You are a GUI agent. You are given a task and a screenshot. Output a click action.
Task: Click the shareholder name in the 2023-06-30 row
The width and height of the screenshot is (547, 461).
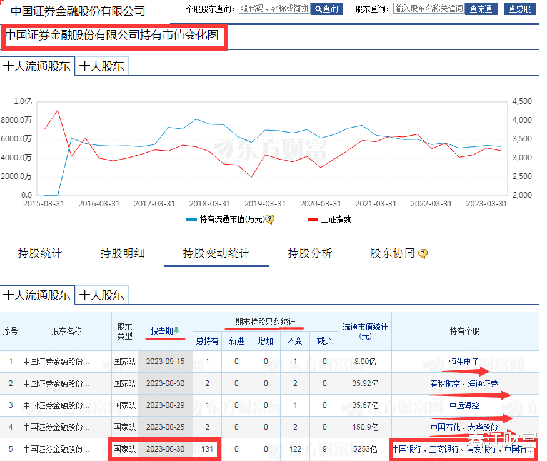pos(56,450)
